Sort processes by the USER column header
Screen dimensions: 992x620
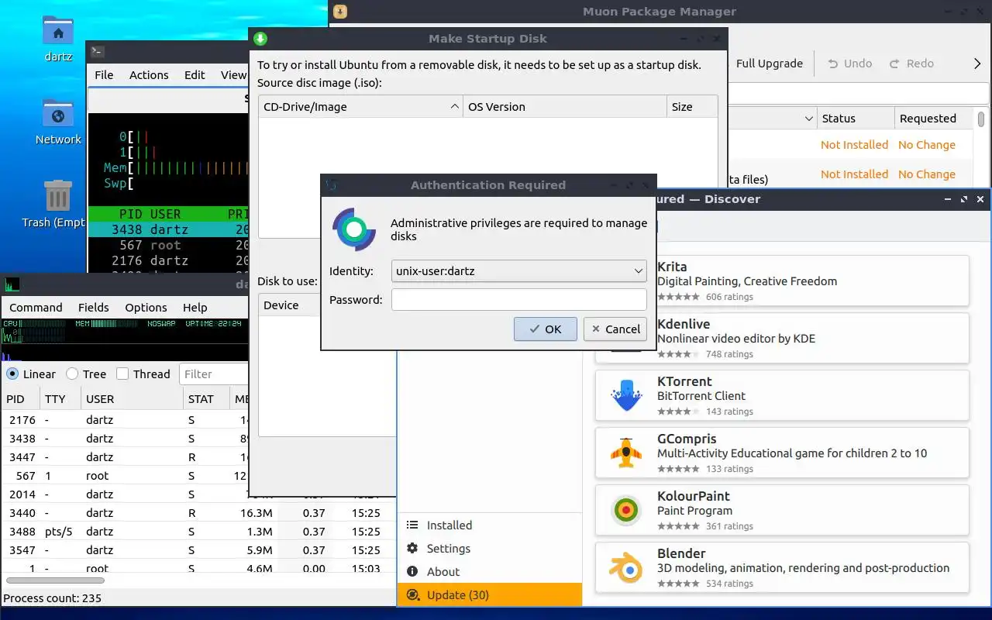click(132, 399)
